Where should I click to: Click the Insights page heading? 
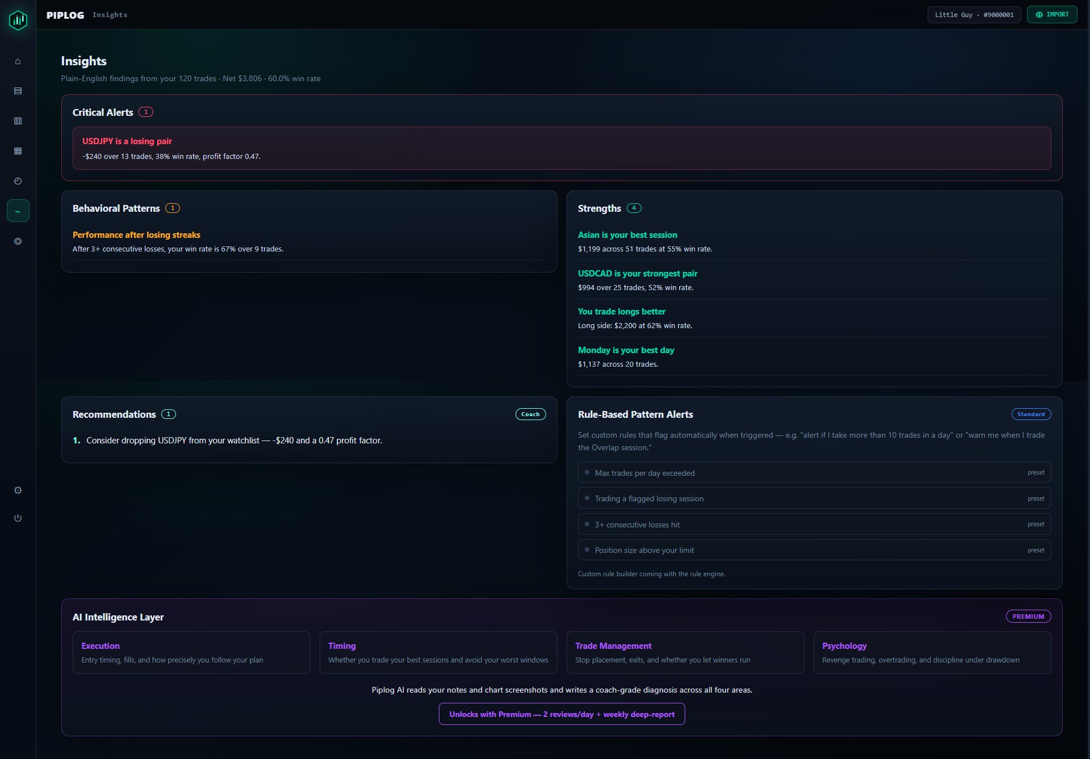pos(84,61)
